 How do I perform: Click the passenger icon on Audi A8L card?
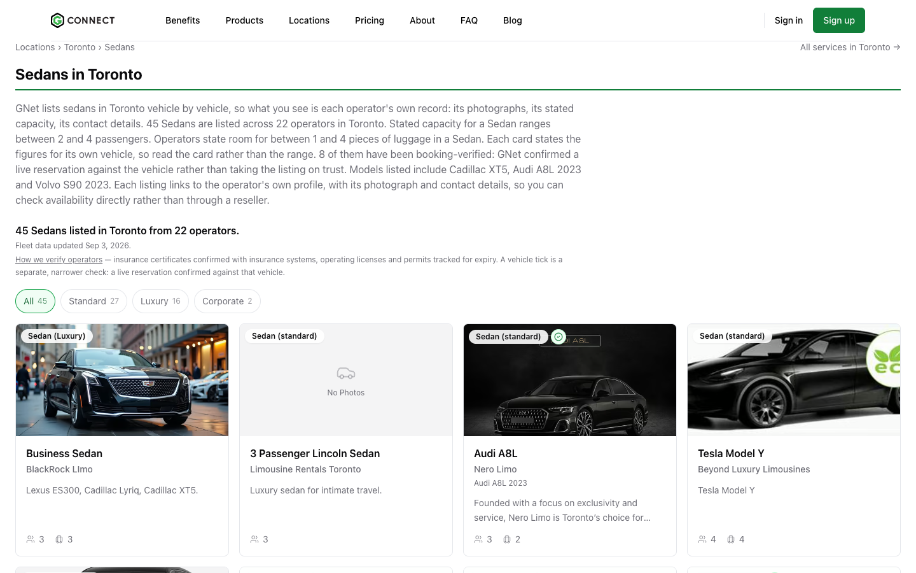(478, 539)
